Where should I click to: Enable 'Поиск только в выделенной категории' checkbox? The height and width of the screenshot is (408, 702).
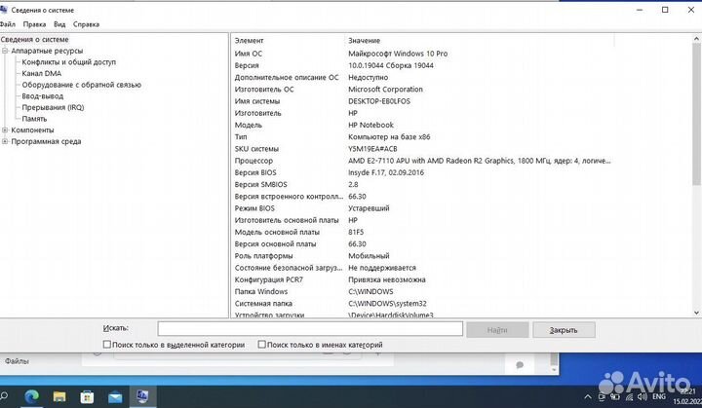tap(107, 345)
